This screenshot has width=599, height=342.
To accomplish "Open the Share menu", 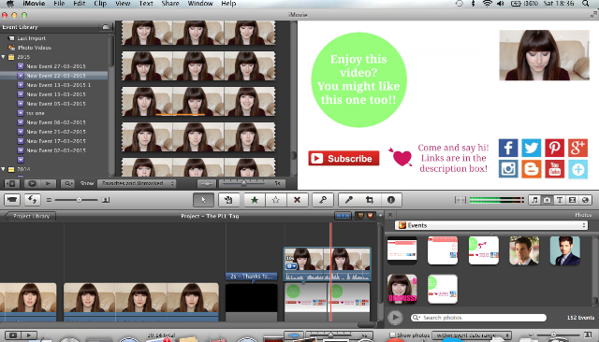I will click(x=170, y=4).
